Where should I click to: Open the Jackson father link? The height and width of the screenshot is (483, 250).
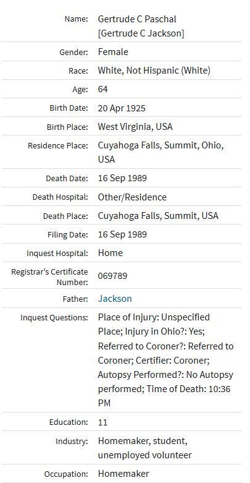point(115,299)
